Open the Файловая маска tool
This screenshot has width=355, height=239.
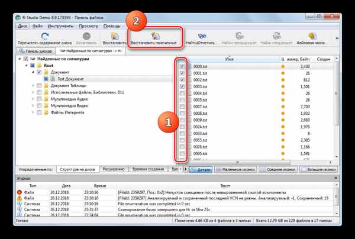[x=312, y=35]
